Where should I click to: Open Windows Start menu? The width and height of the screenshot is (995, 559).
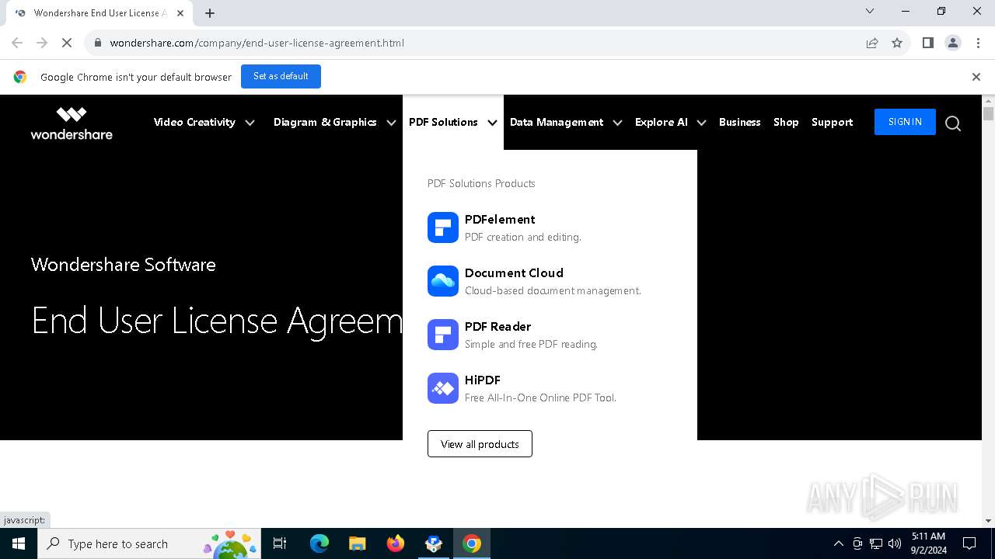point(19,543)
